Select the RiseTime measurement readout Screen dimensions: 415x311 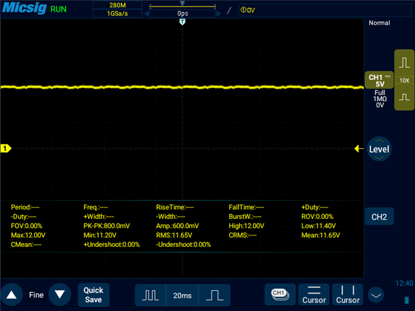coord(175,207)
